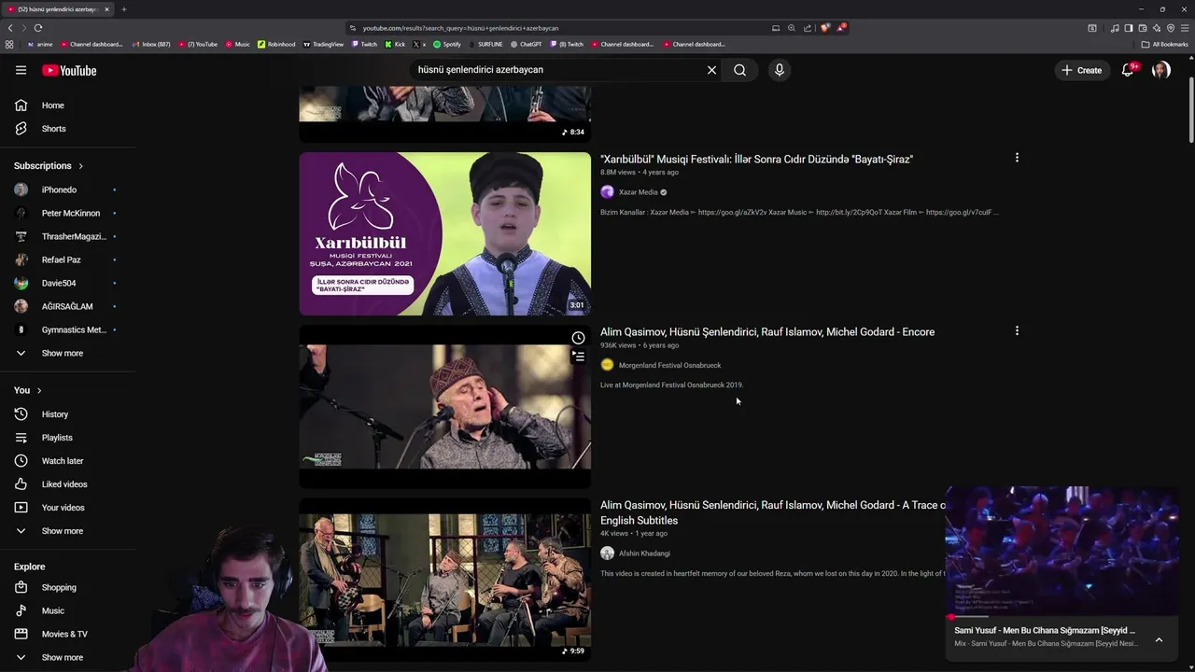Viewport: 1195px width, 672px height.
Task: Open Morgenland Festival channel avatar
Action: [607, 365]
